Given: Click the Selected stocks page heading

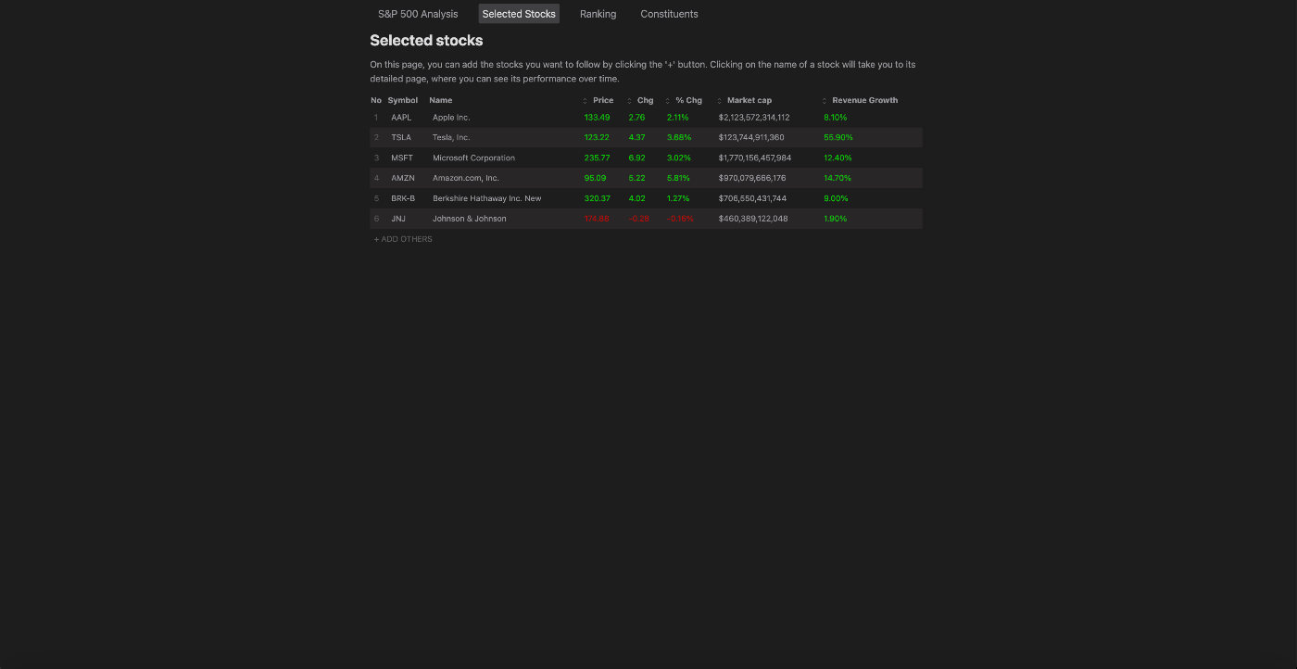Looking at the screenshot, I should click(x=426, y=41).
